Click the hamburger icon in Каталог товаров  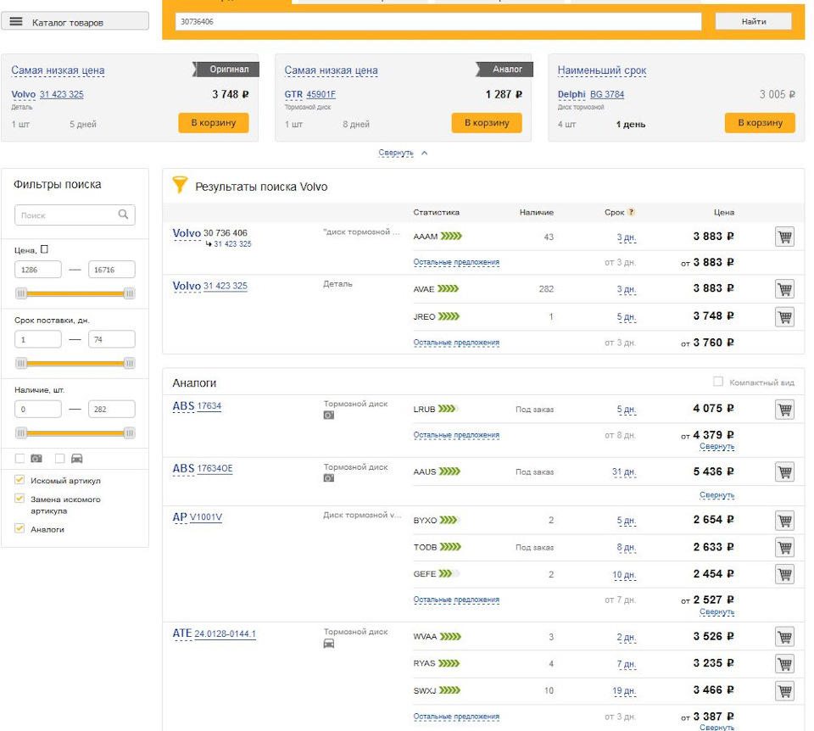(x=16, y=22)
